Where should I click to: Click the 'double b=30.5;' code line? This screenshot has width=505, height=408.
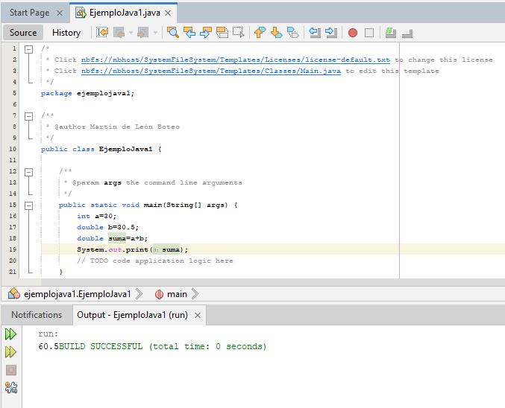[107, 227]
